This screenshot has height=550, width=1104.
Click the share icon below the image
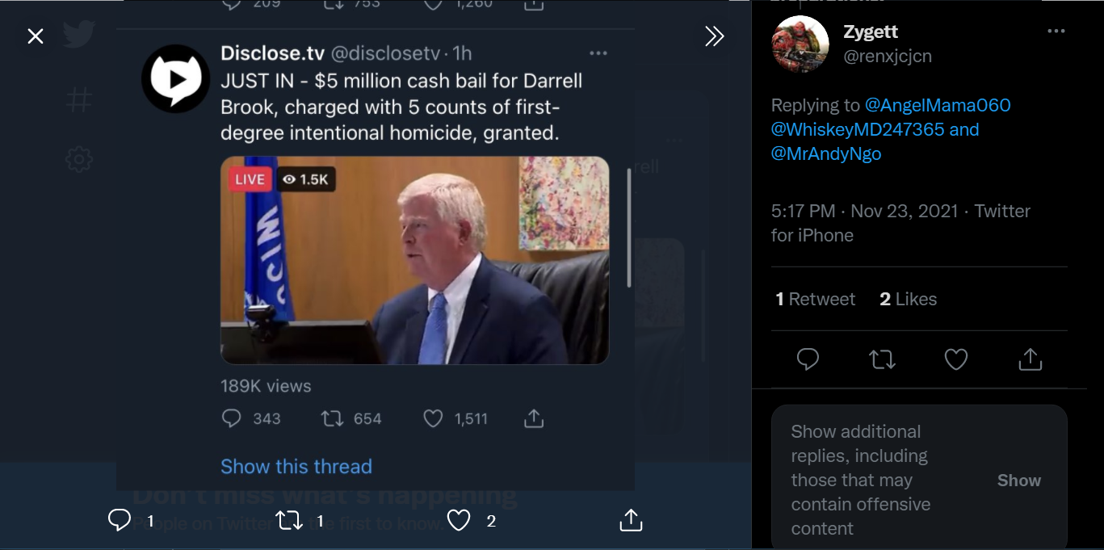pos(631,520)
